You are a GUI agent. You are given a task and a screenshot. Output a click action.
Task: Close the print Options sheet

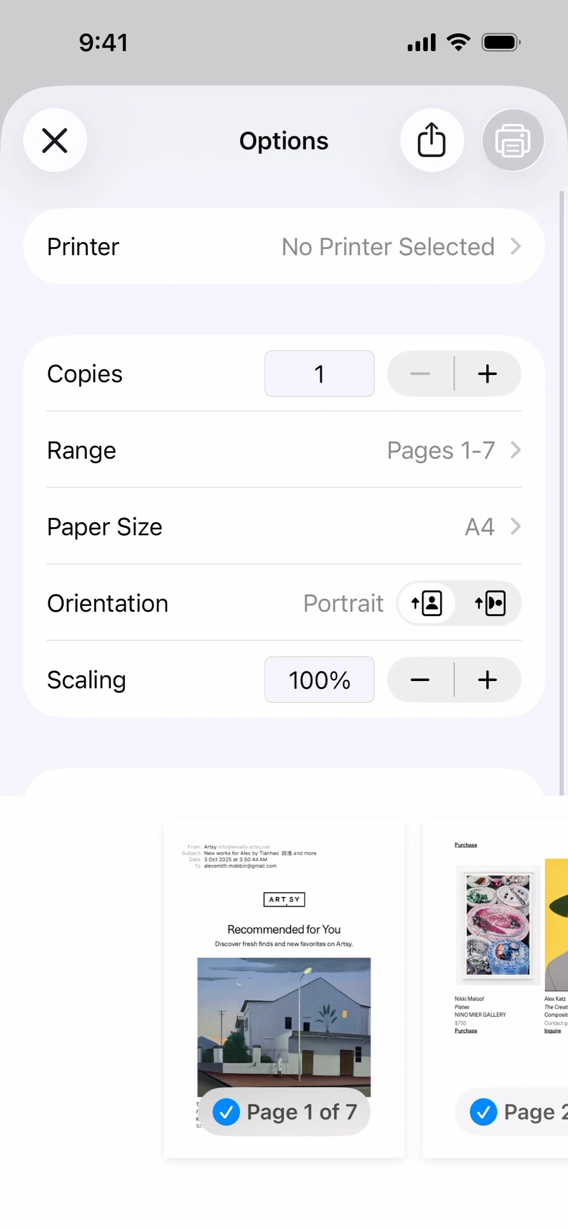pyautogui.click(x=55, y=140)
